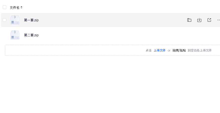
Task: Open the file named 第一套.zip
Action: click(31, 20)
